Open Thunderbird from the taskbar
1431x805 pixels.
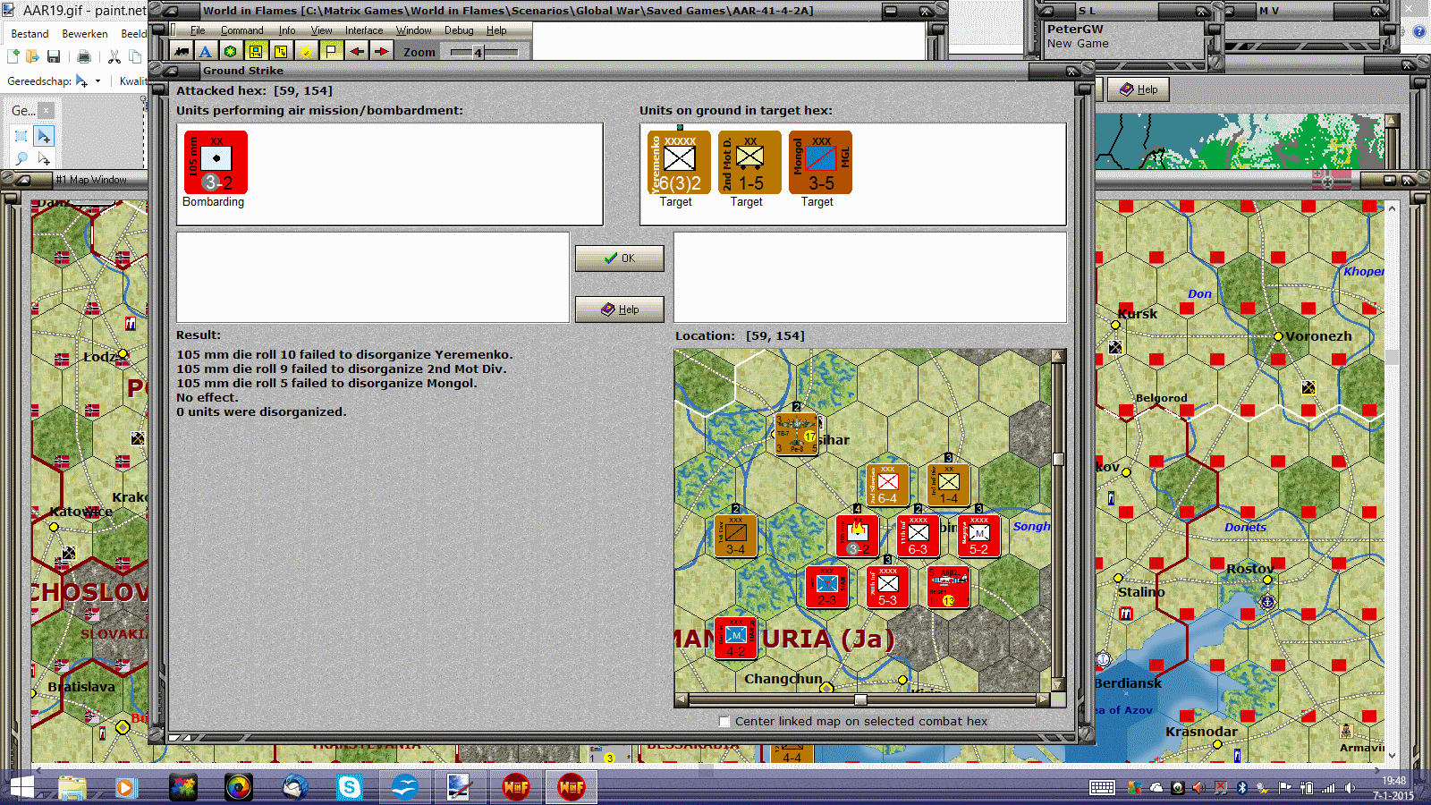point(294,787)
